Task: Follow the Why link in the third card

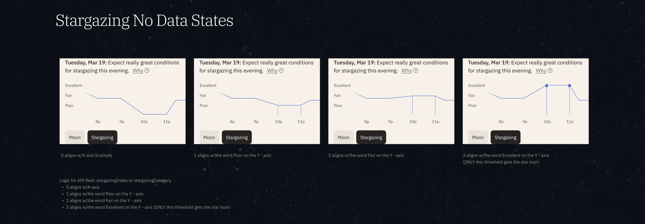Action: pyautogui.click(x=406, y=71)
